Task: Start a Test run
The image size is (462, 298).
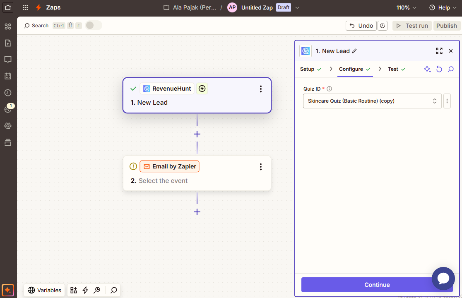Action: (x=412, y=26)
